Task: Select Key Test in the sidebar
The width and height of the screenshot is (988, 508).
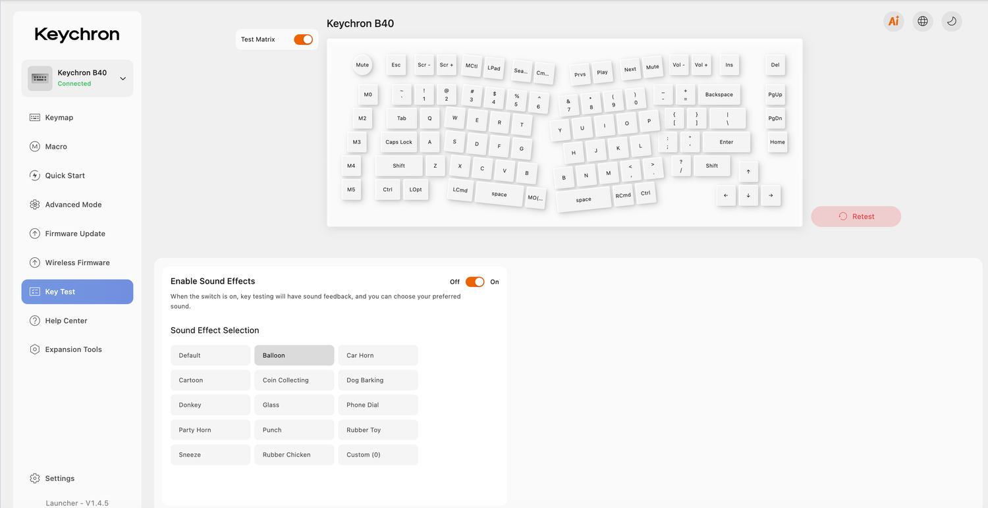Action: pos(77,292)
